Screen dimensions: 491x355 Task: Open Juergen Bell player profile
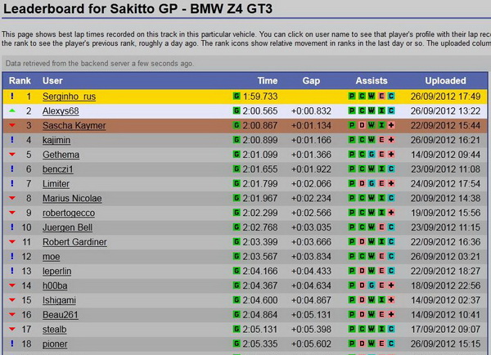67,227
